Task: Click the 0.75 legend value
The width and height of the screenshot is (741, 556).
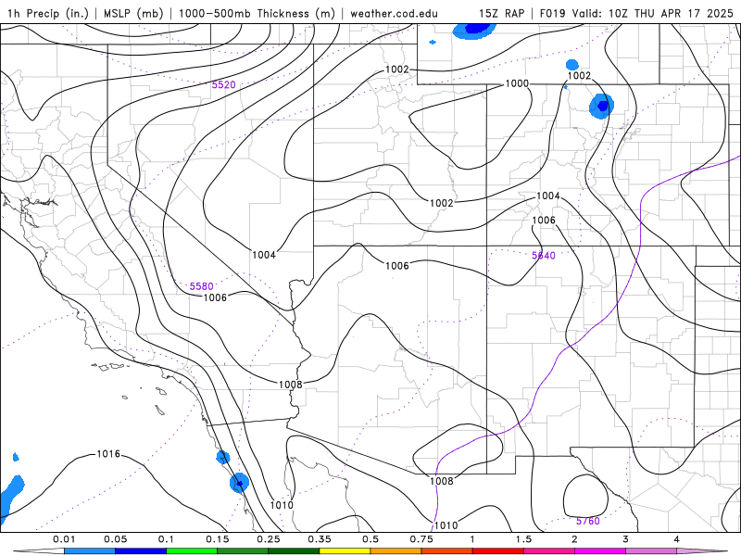Action: tap(421, 539)
